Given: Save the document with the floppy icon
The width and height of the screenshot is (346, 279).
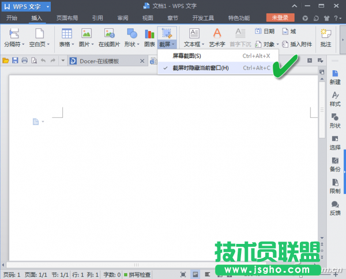Looking at the screenshot, I should 15,60.
